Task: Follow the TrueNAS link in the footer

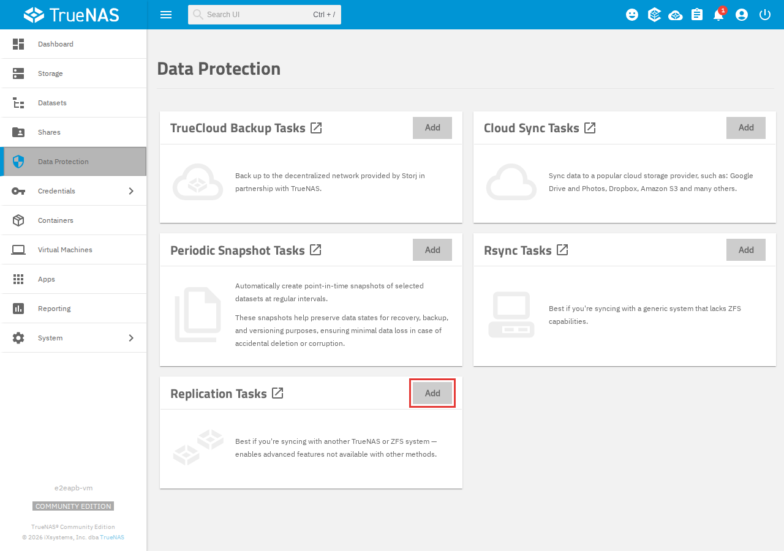Action: pos(112,538)
